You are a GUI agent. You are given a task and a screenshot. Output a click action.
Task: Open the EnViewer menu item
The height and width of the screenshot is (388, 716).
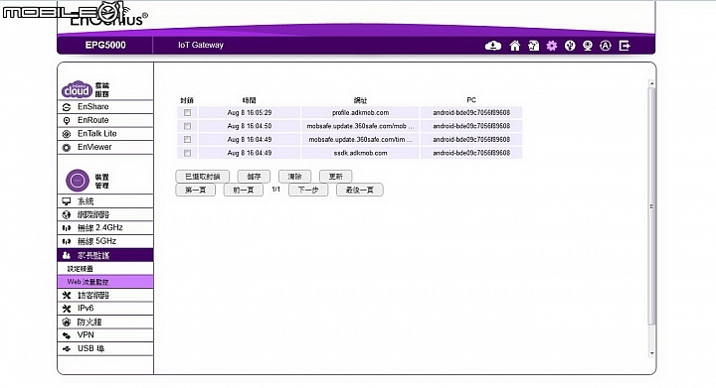(x=105, y=147)
